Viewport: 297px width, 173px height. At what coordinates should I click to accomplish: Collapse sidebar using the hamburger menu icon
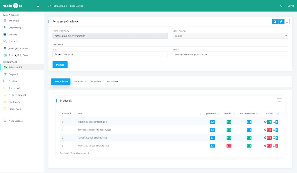coord(39,6)
